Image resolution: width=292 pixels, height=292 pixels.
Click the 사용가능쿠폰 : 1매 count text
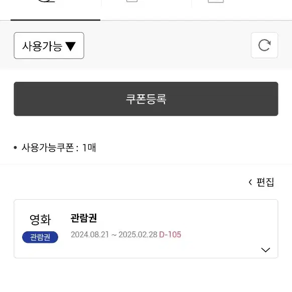(x=59, y=148)
